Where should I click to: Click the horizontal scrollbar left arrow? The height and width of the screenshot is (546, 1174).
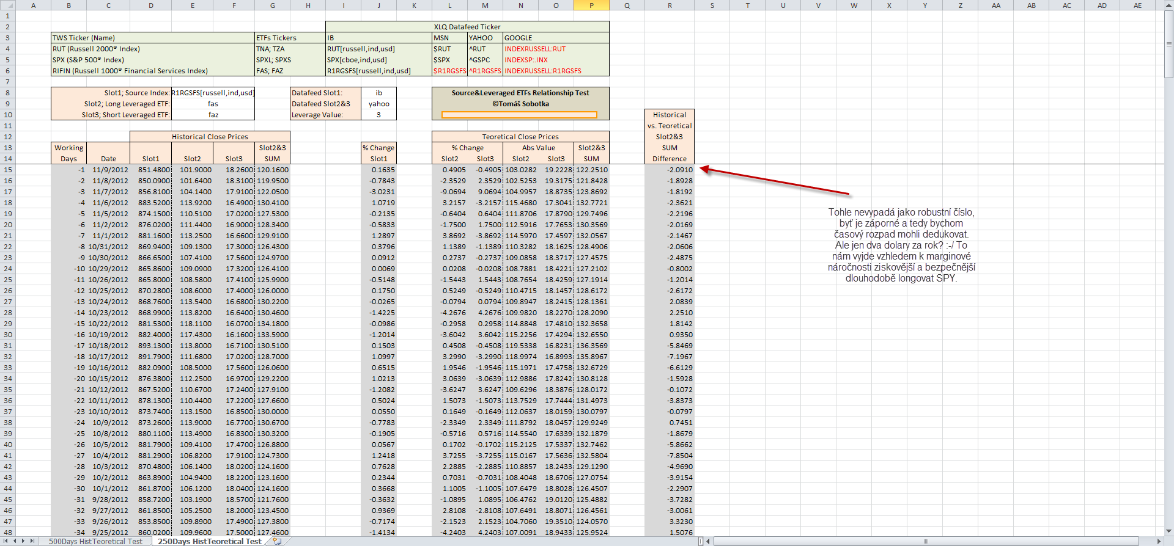[x=709, y=541]
